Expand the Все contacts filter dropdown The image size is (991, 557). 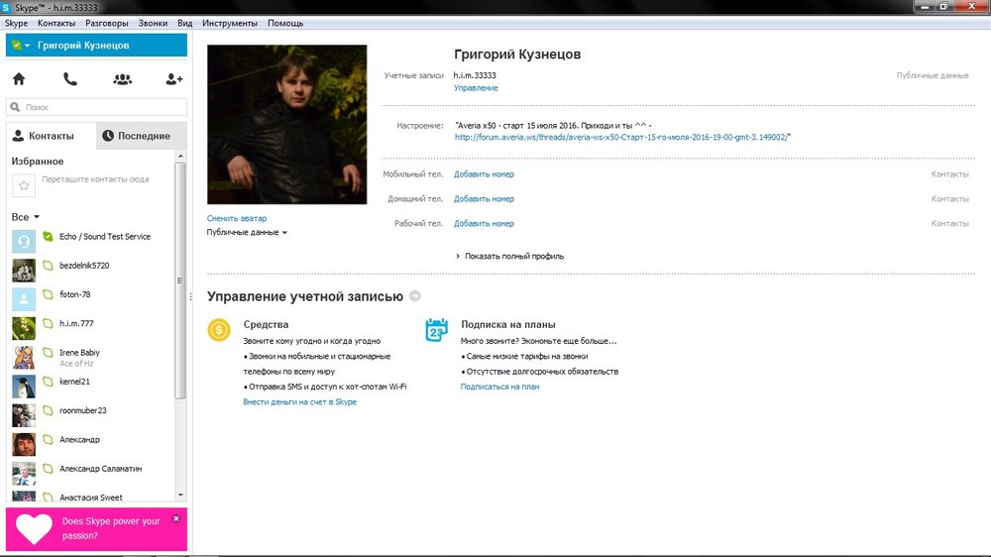tap(37, 217)
